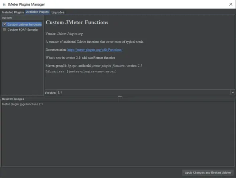
Task: Click the plugin search field containing 'custom'
Action: tap(22, 18)
